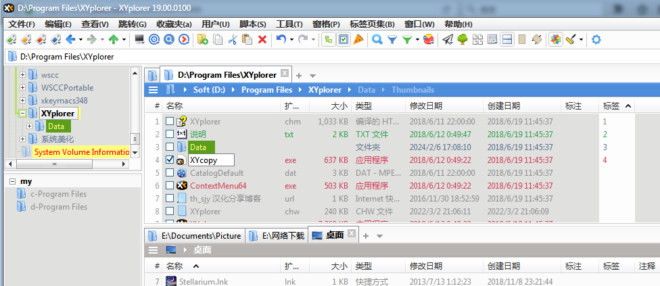Toggle the folder tree icon in toolbar
The width and height of the screenshot is (660, 286).
463,39
